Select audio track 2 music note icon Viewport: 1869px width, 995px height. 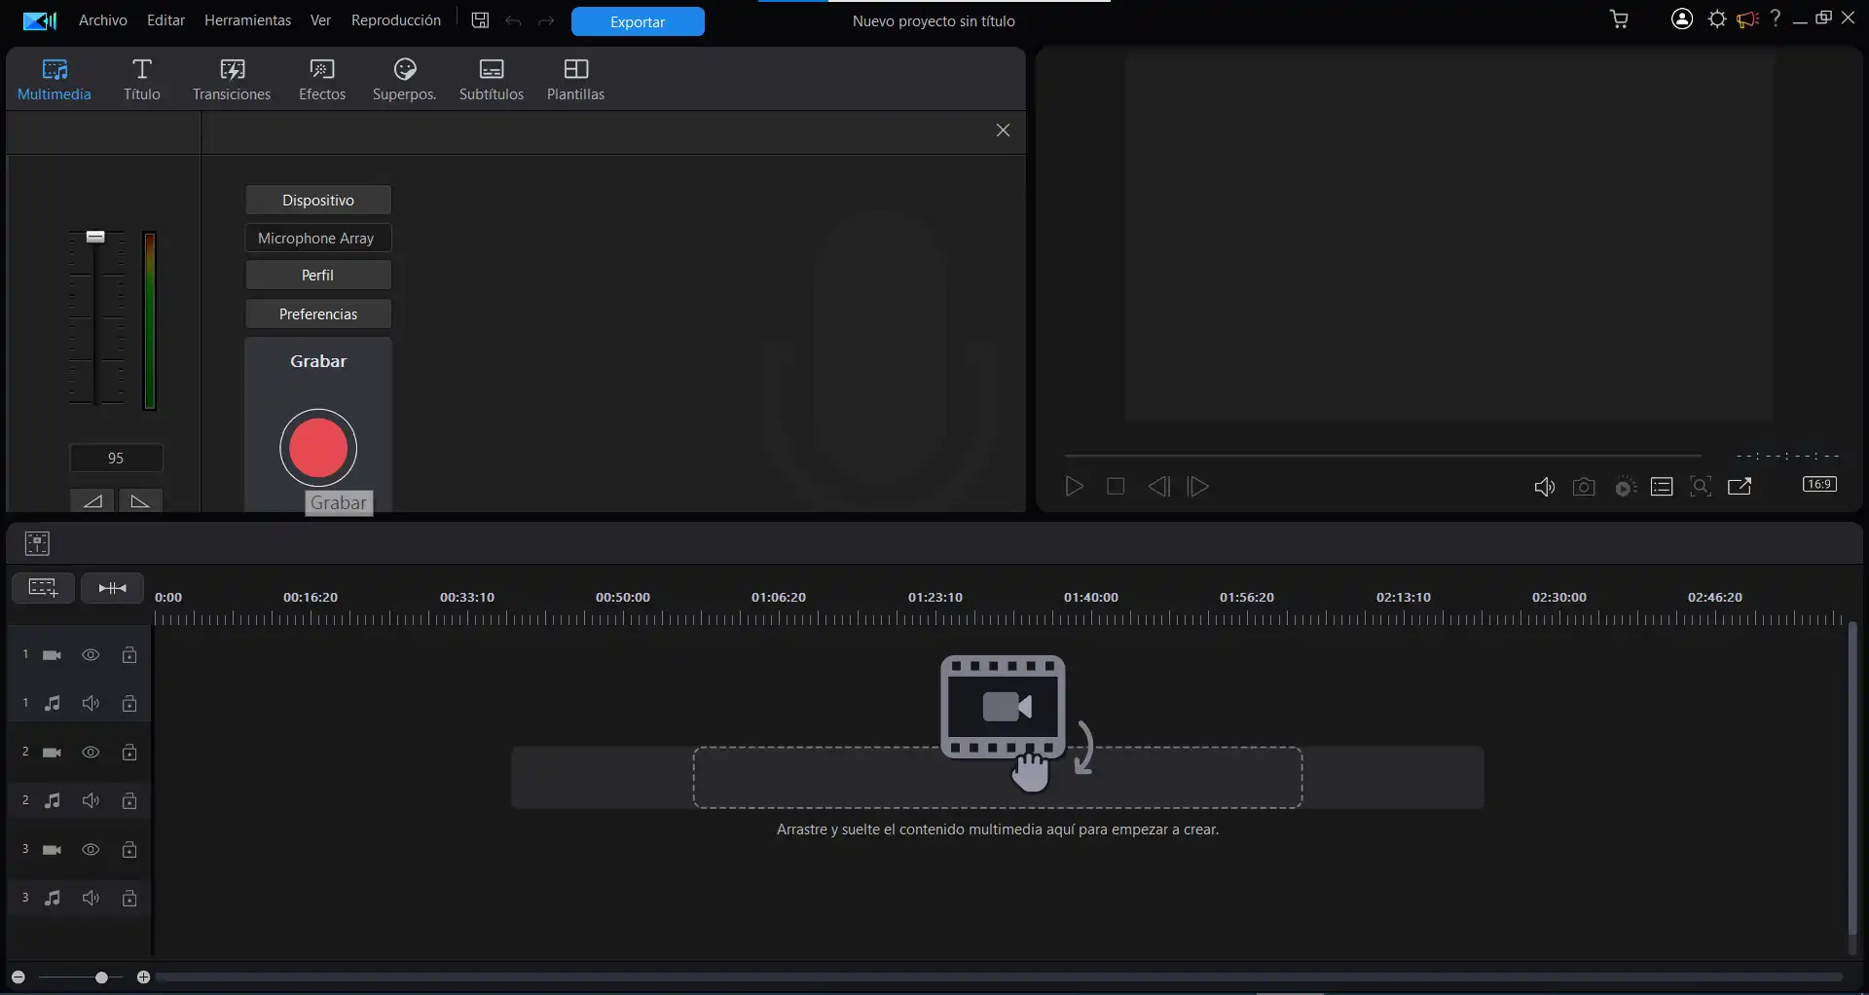point(53,800)
